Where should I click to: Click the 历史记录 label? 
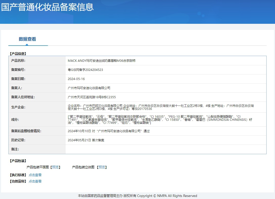tap(18, 140)
